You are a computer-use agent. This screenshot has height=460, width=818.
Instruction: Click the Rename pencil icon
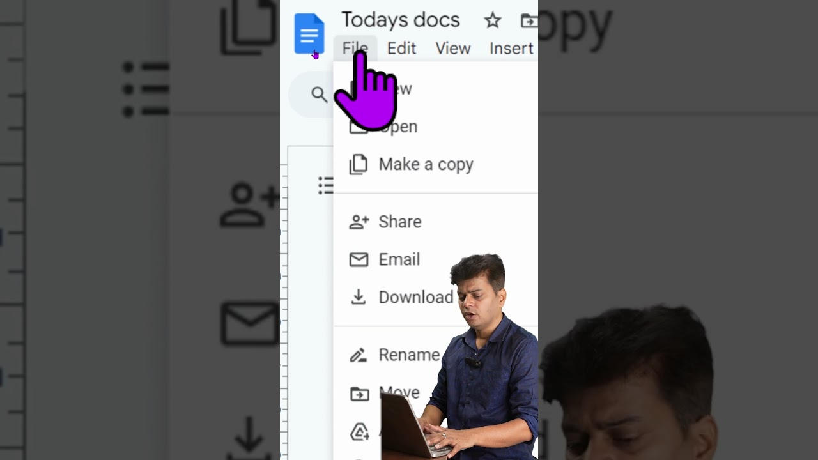click(x=359, y=355)
